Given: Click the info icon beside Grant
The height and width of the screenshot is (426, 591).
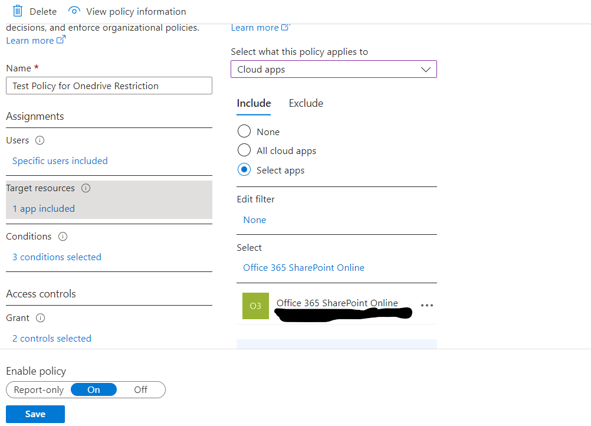Looking at the screenshot, I should [x=41, y=318].
